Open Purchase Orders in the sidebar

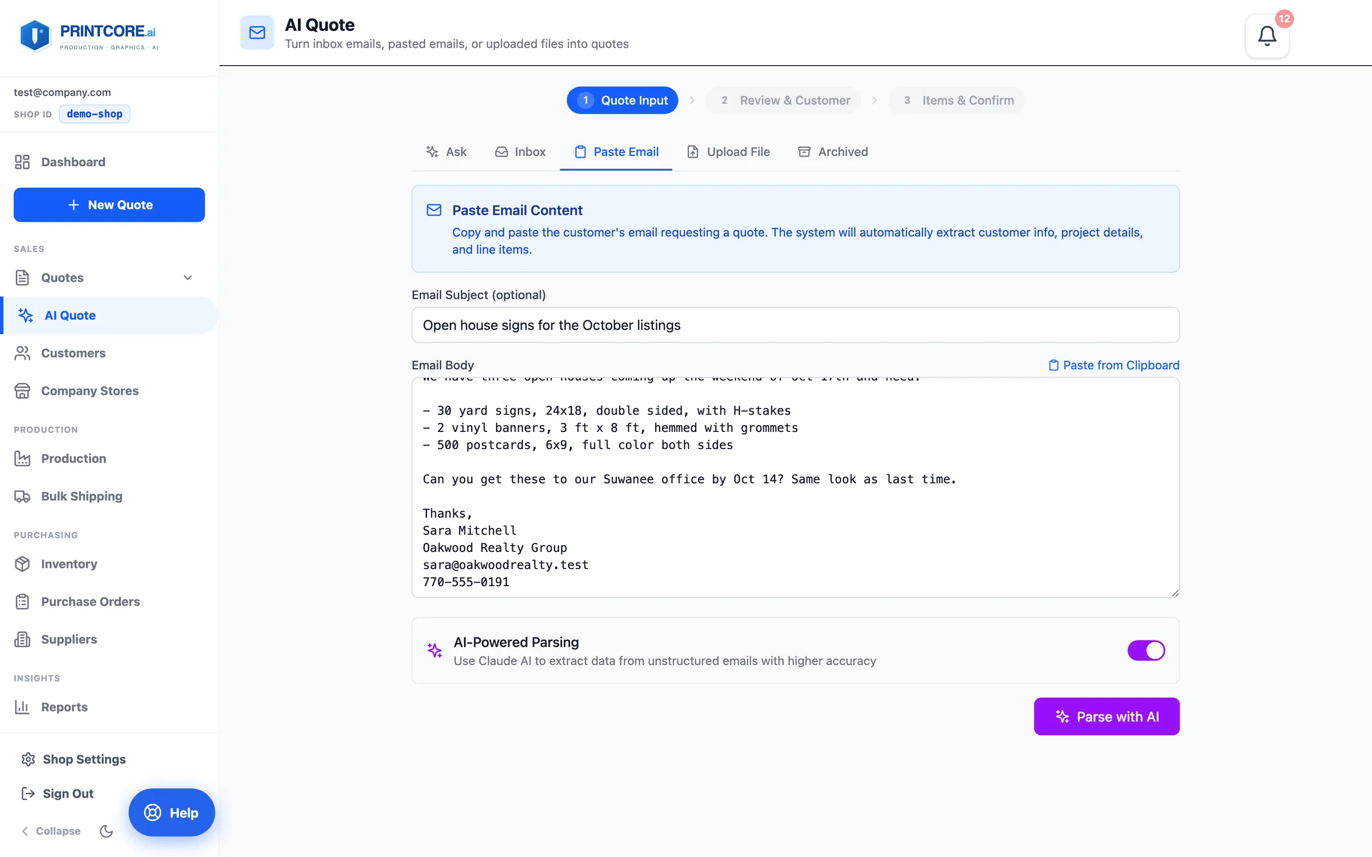coord(109,602)
